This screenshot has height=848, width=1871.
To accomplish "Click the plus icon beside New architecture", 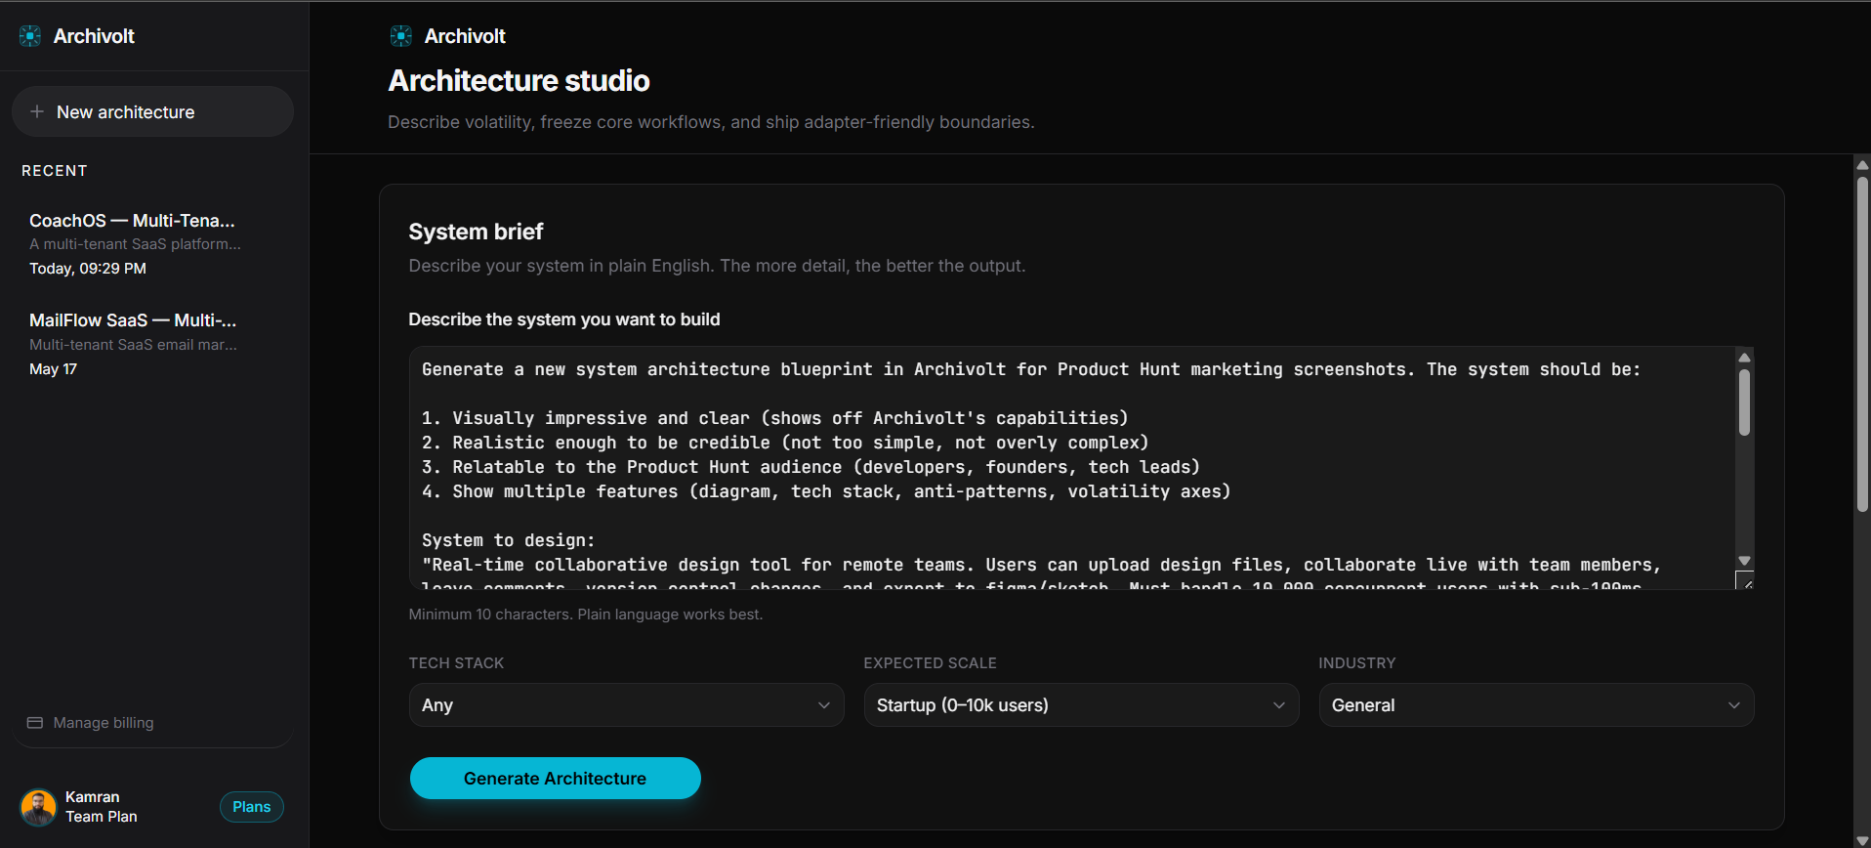I will [x=37, y=111].
